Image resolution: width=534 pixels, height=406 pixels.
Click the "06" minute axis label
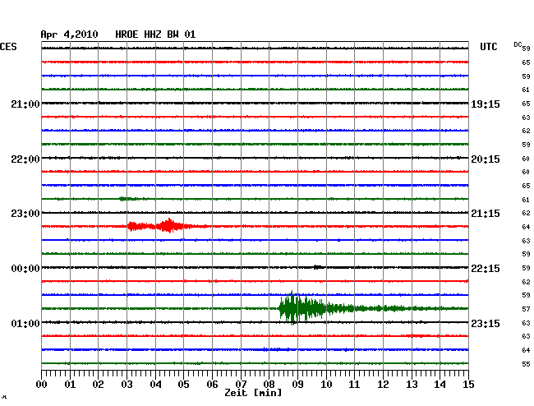click(212, 384)
